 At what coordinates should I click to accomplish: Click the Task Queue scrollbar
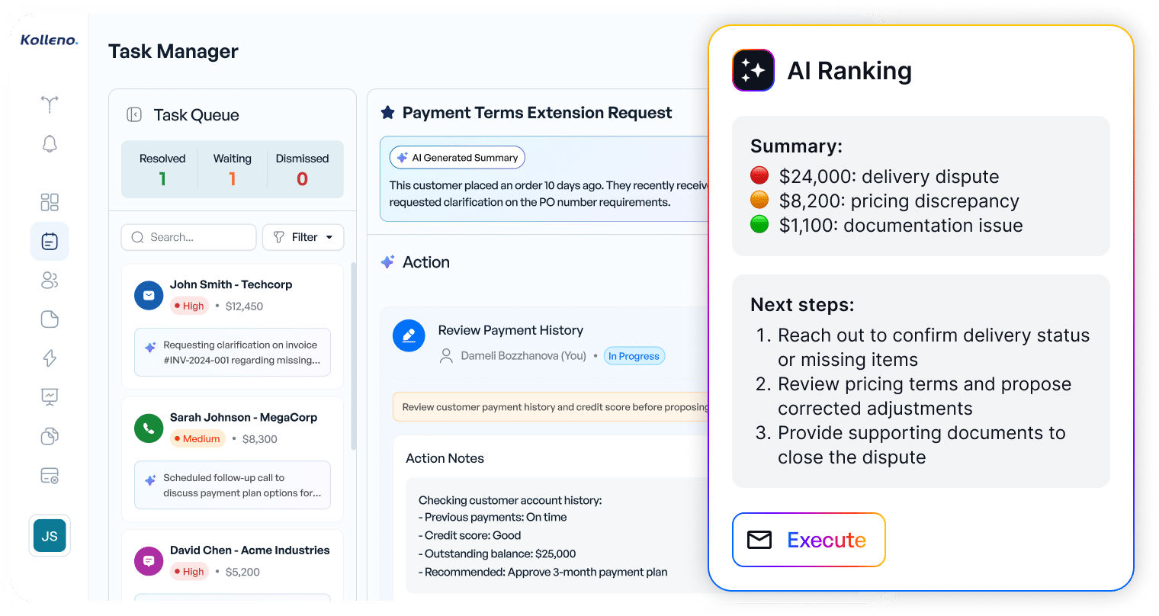click(x=353, y=356)
